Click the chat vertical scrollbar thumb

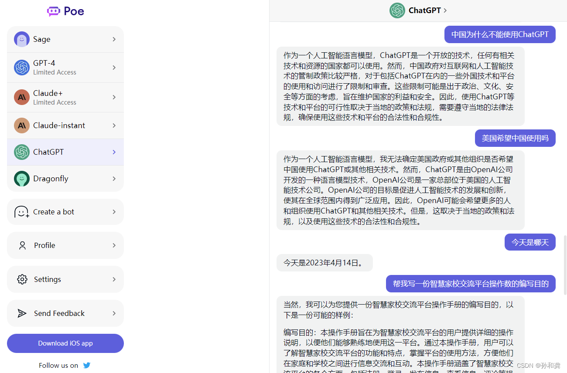pos(565,265)
